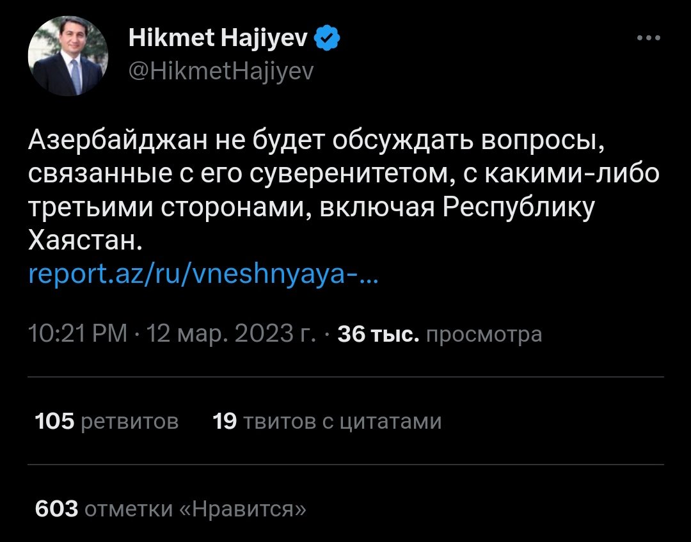This screenshot has width=691, height=542.
Task: Click the word Республику in tweet text
Action: tap(516, 208)
